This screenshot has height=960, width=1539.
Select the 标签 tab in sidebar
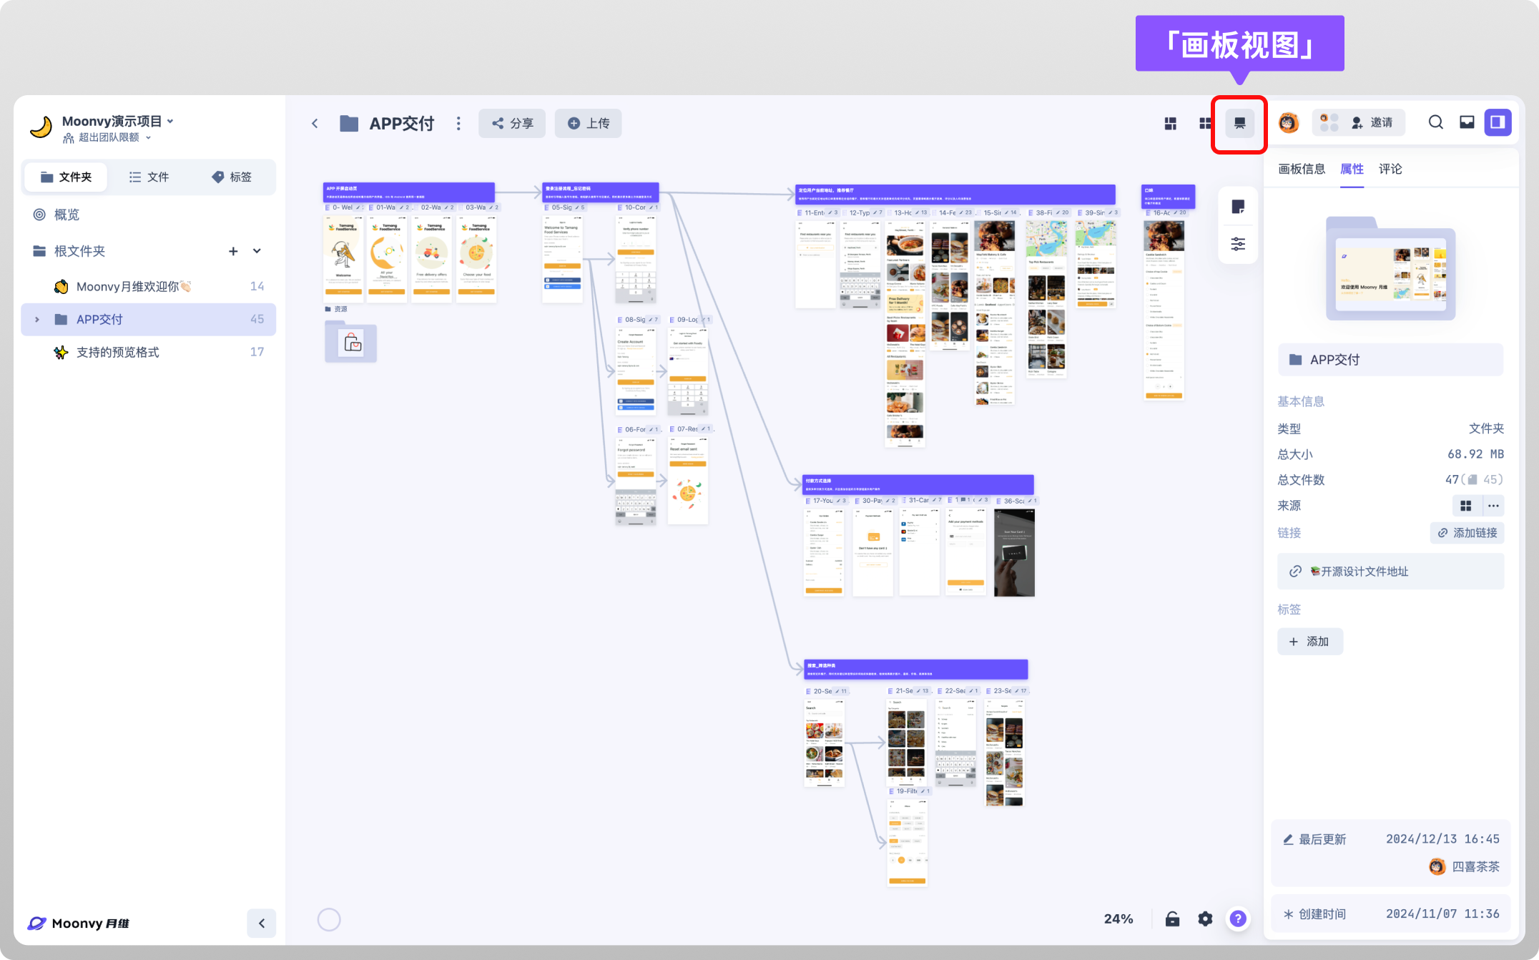click(232, 177)
